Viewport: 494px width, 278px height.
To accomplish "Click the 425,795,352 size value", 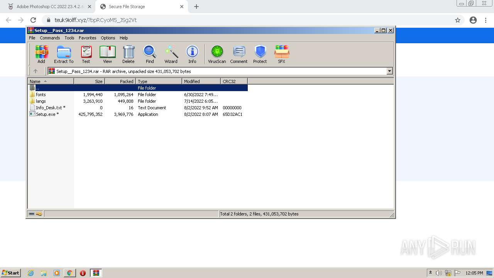I will 90,114.
